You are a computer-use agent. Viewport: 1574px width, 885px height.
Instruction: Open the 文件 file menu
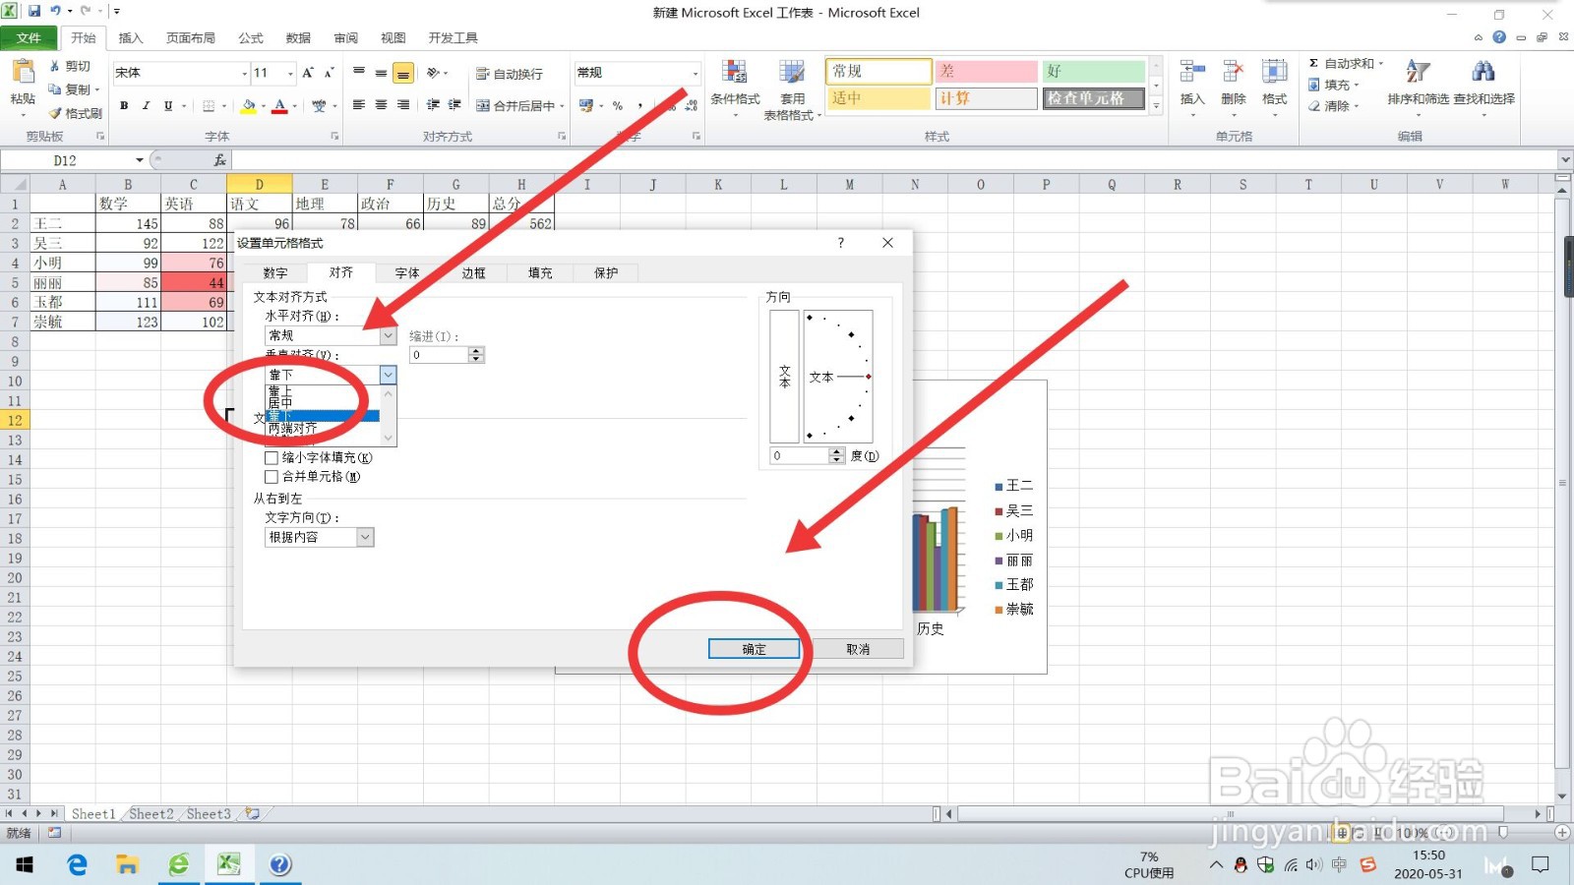(x=30, y=38)
